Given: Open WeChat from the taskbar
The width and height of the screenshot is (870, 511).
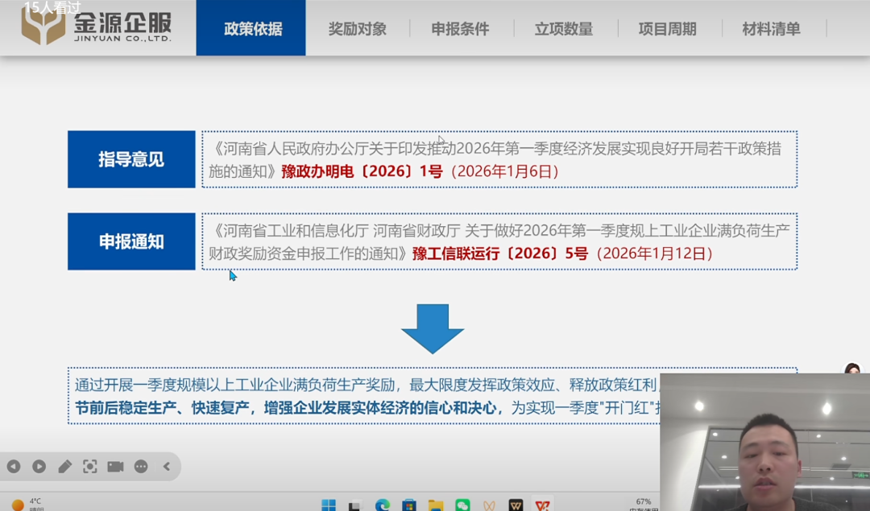Looking at the screenshot, I should (462, 505).
